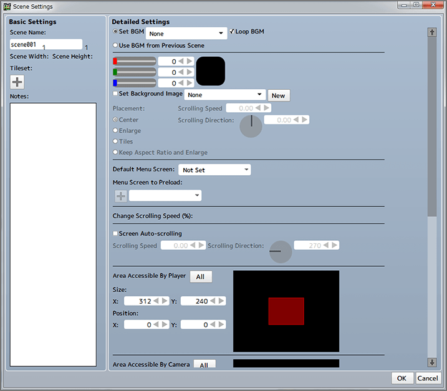447x391 pixels.
Task: Click scroll up arrow at top of scrollbar
Action: (x=431, y=32)
